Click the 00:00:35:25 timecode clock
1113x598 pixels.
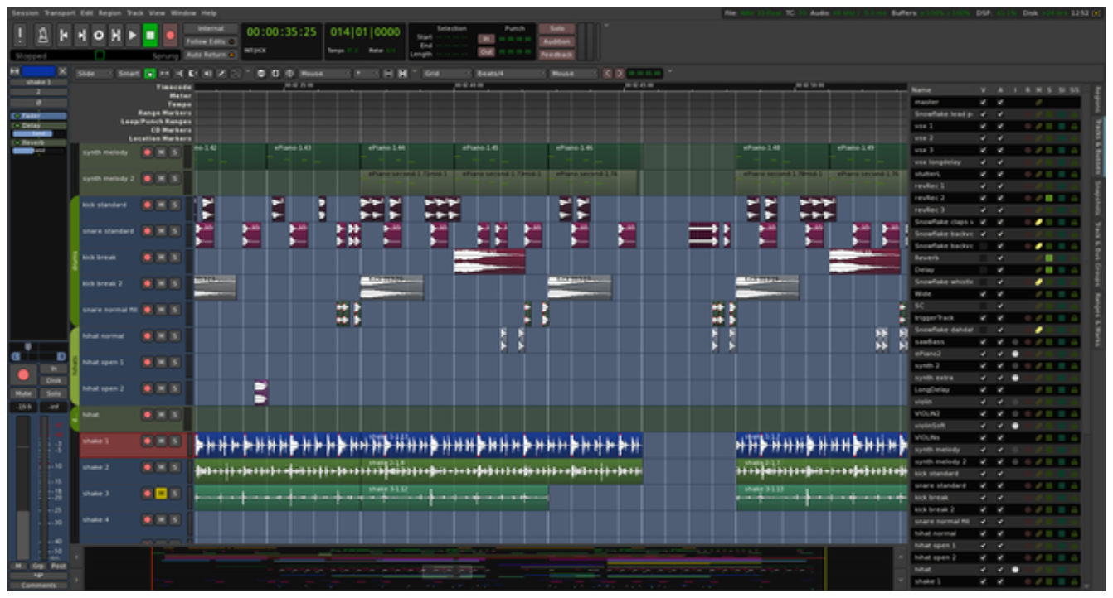pyautogui.click(x=282, y=32)
